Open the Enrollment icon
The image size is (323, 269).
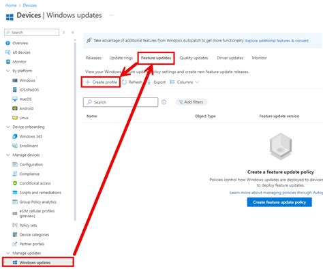coord(15,146)
